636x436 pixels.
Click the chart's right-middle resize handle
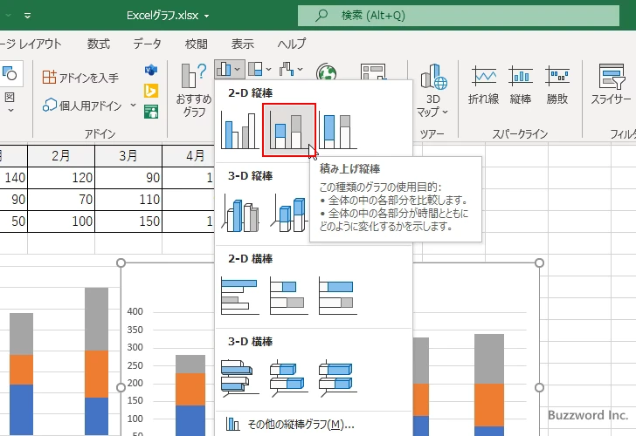tap(539, 387)
